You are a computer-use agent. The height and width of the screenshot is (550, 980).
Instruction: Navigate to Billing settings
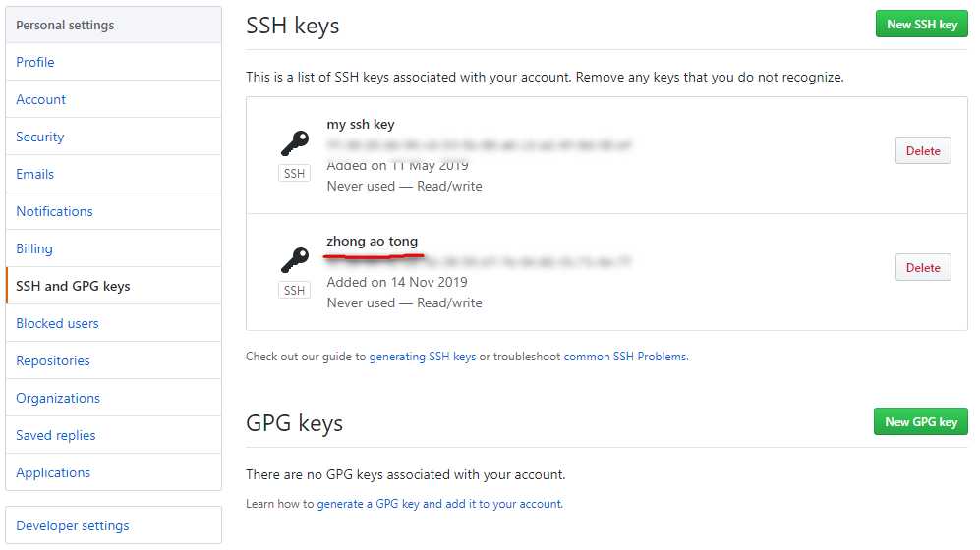pyautogui.click(x=34, y=248)
